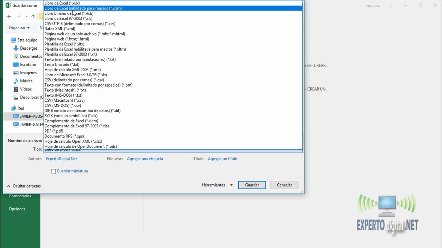Open Opciones in Excel backstage sidebar
442x248 pixels.
(x=17, y=209)
